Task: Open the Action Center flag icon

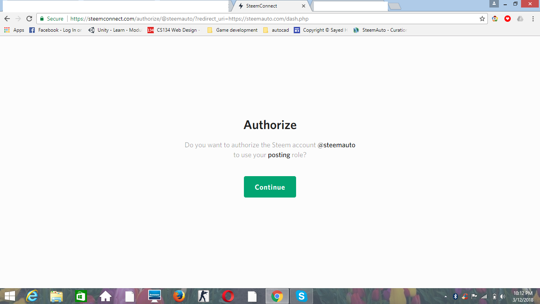Action: tap(474, 296)
